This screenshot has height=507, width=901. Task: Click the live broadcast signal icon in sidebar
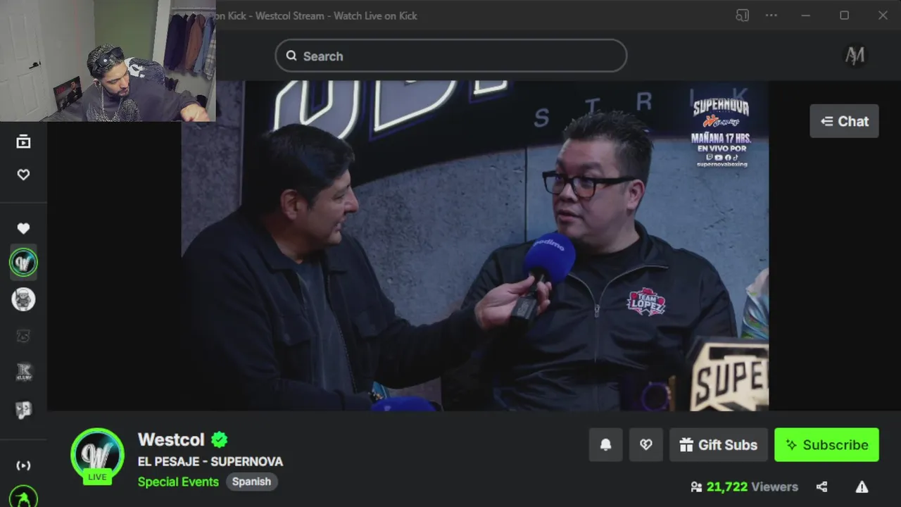pyautogui.click(x=23, y=465)
